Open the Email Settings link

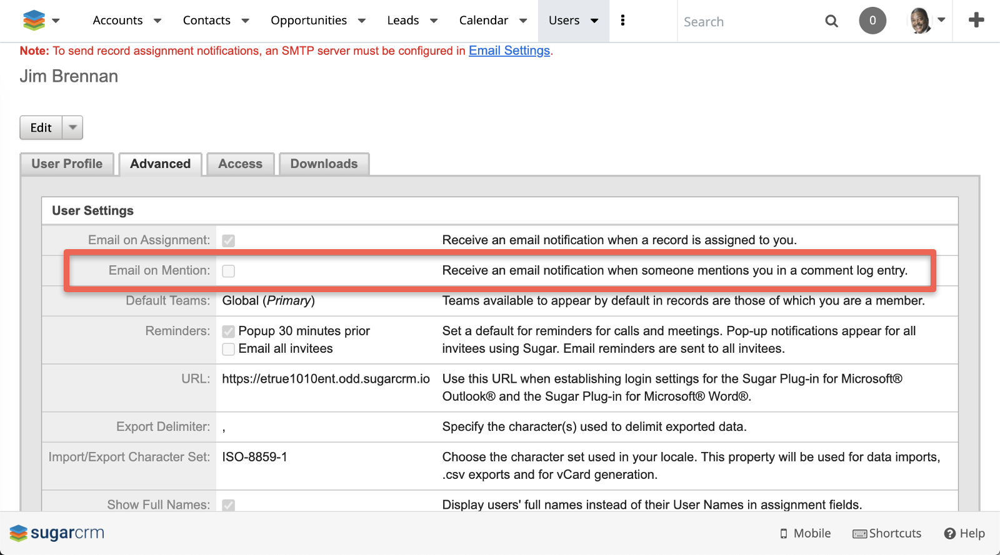click(x=509, y=51)
